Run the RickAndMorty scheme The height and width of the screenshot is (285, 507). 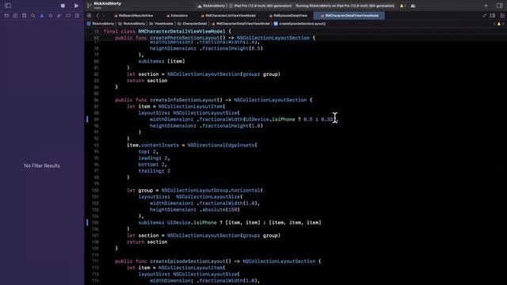coord(76,6)
